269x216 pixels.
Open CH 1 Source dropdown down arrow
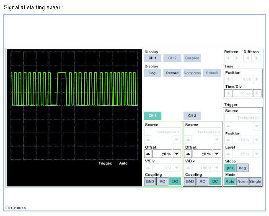(x=177, y=139)
